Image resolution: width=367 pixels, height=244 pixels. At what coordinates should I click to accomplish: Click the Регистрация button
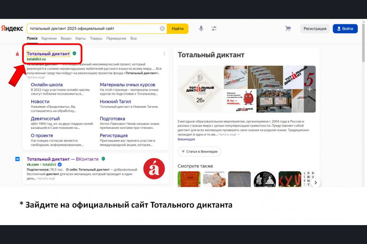[315, 29]
